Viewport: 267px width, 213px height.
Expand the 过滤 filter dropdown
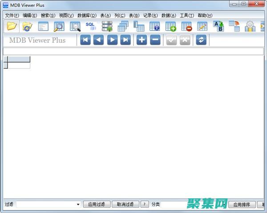tap(78, 205)
